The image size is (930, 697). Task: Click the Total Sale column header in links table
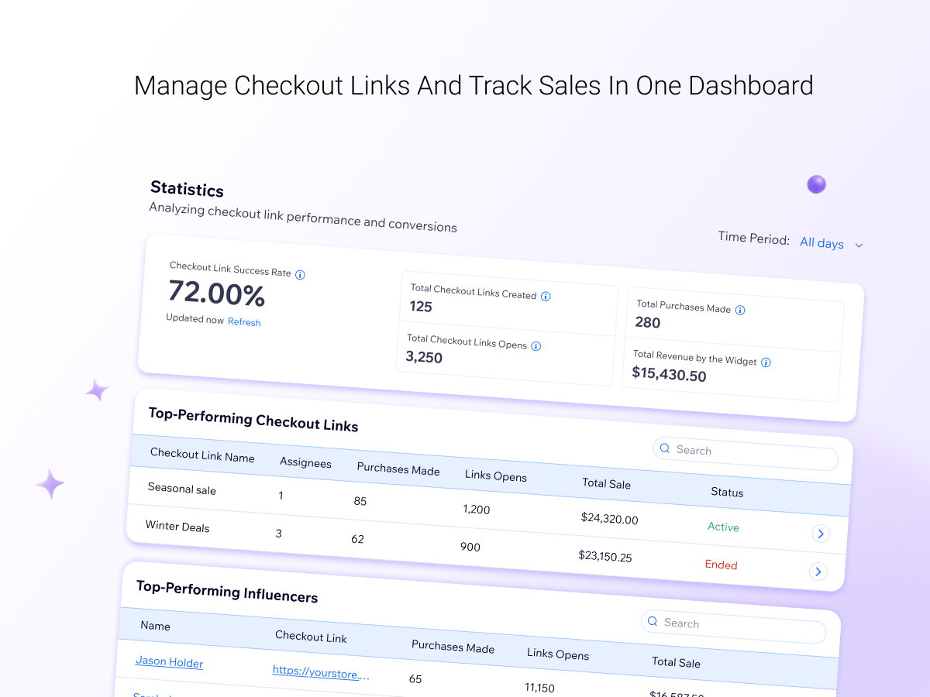607,483
